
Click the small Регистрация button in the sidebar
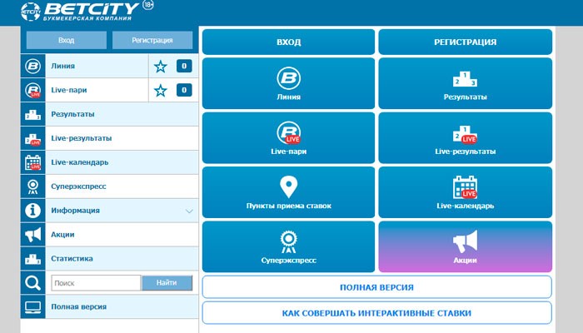152,40
